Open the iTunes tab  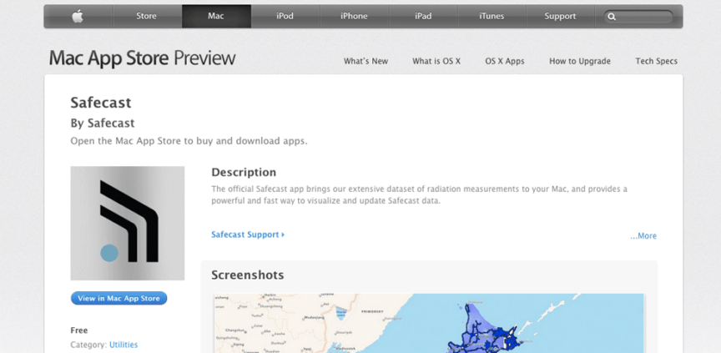pos(492,16)
